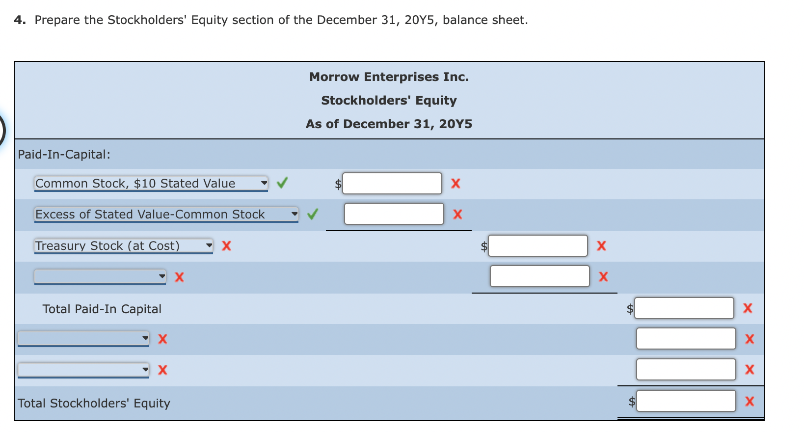This screenshot has width=804, height=432.
Task: Click the Morrow Enterprises Inc. title text
Action: pos(389,77)
